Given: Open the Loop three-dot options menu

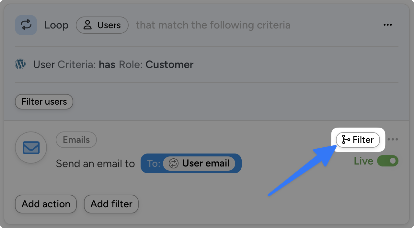Looking at the screenshot, I should coord(387,25).
